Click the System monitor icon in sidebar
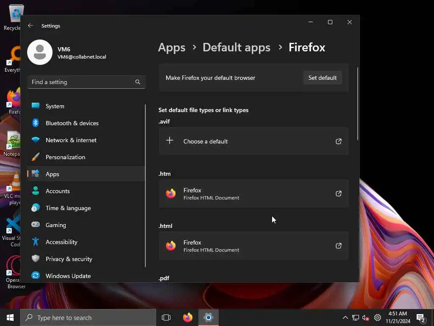This screenshot has height=326, width=434. tap(36, 106)
